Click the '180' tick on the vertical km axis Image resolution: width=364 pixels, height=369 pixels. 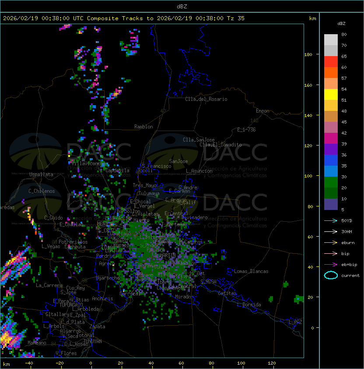[308, 55]
